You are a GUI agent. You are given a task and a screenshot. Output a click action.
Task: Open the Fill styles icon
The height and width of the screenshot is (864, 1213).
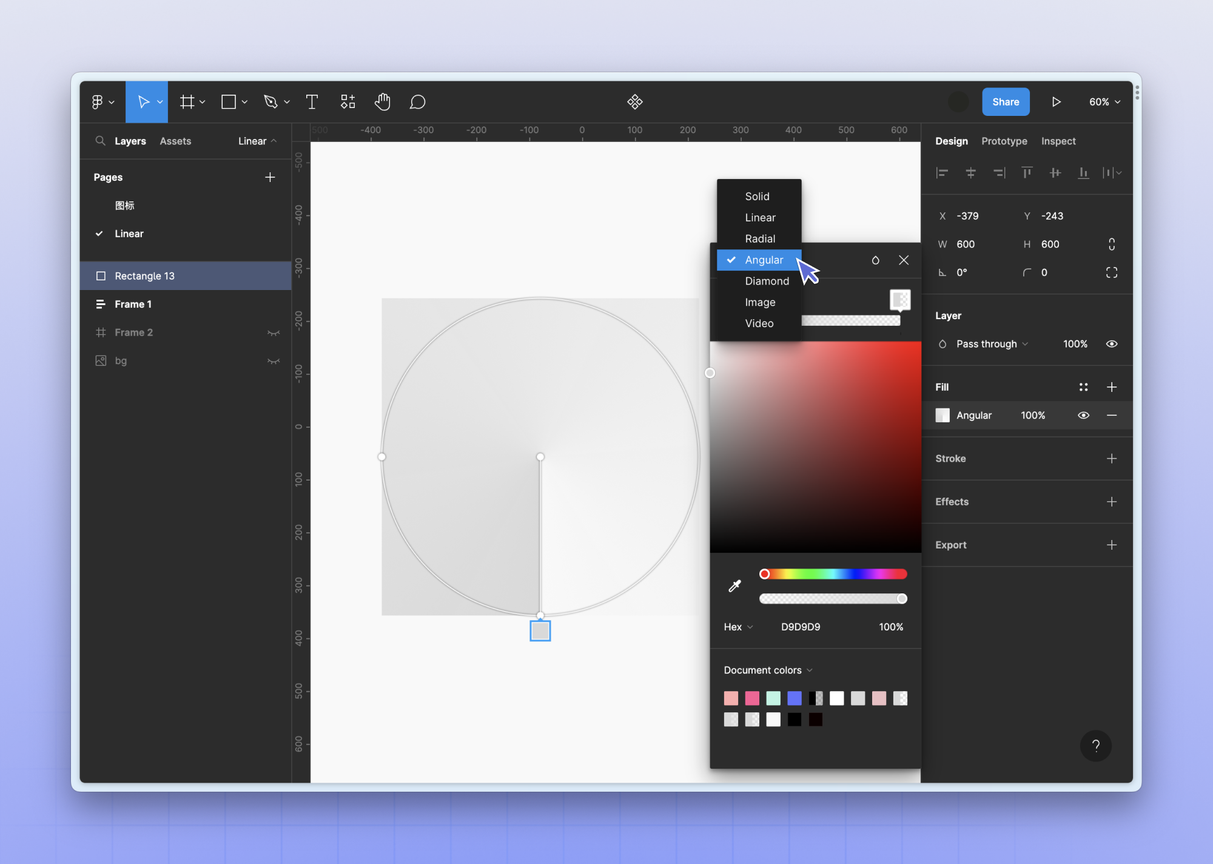[1083, 387]
